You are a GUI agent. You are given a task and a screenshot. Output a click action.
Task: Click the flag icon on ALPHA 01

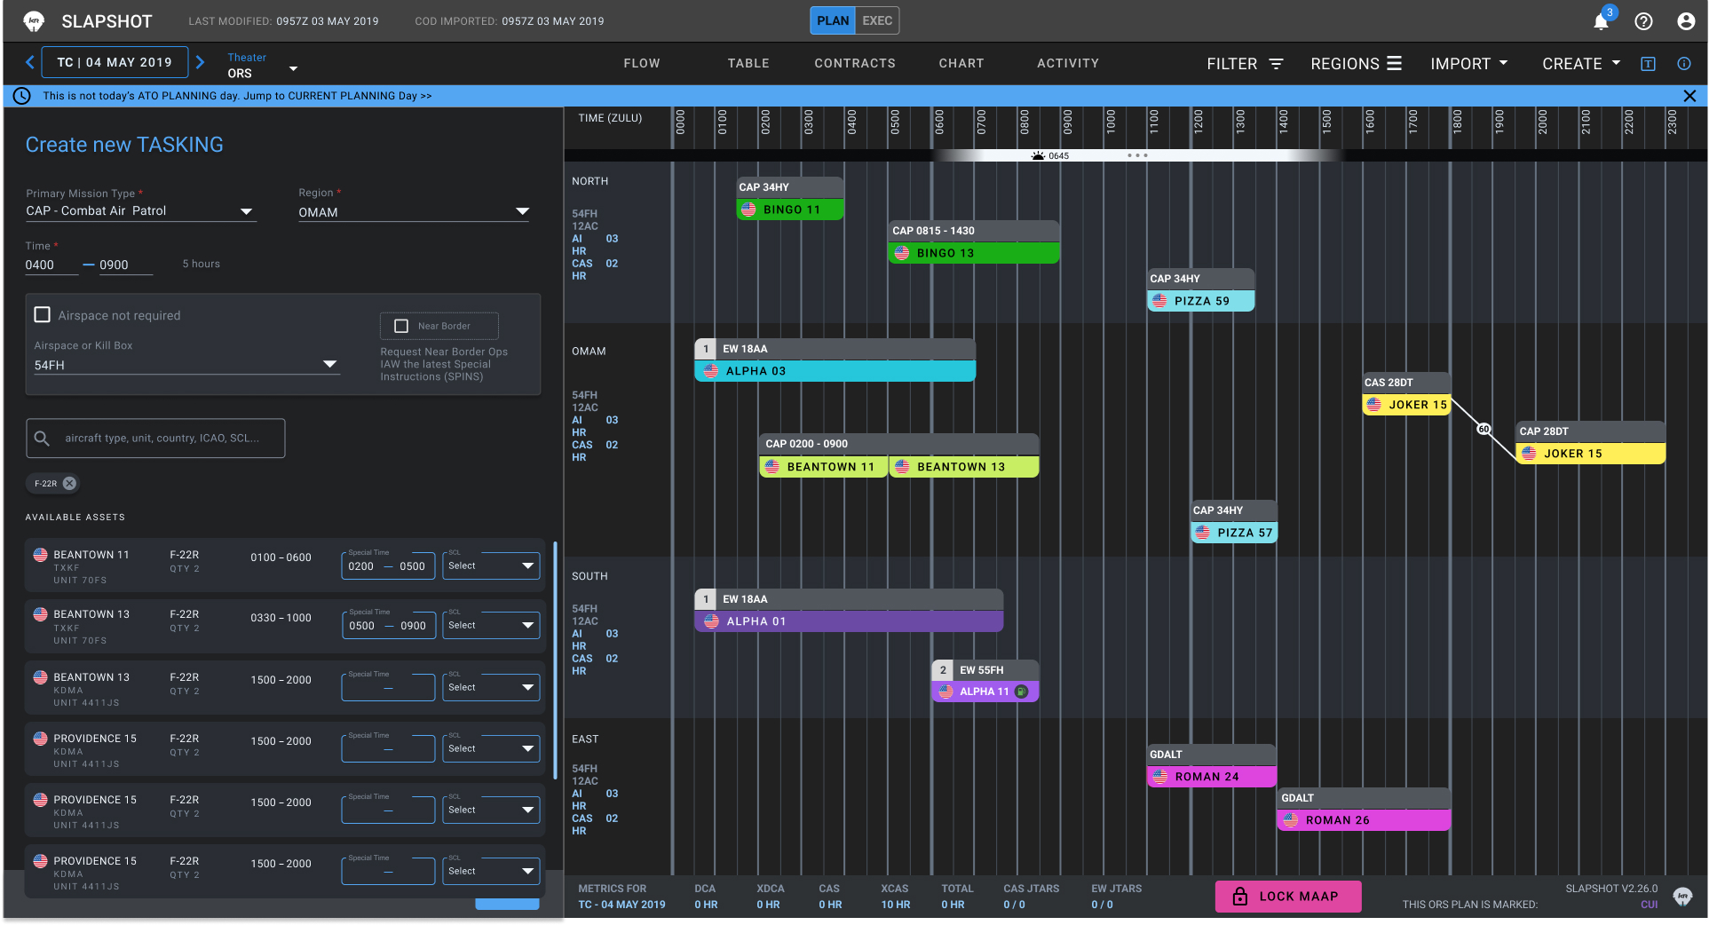point(711,621)
